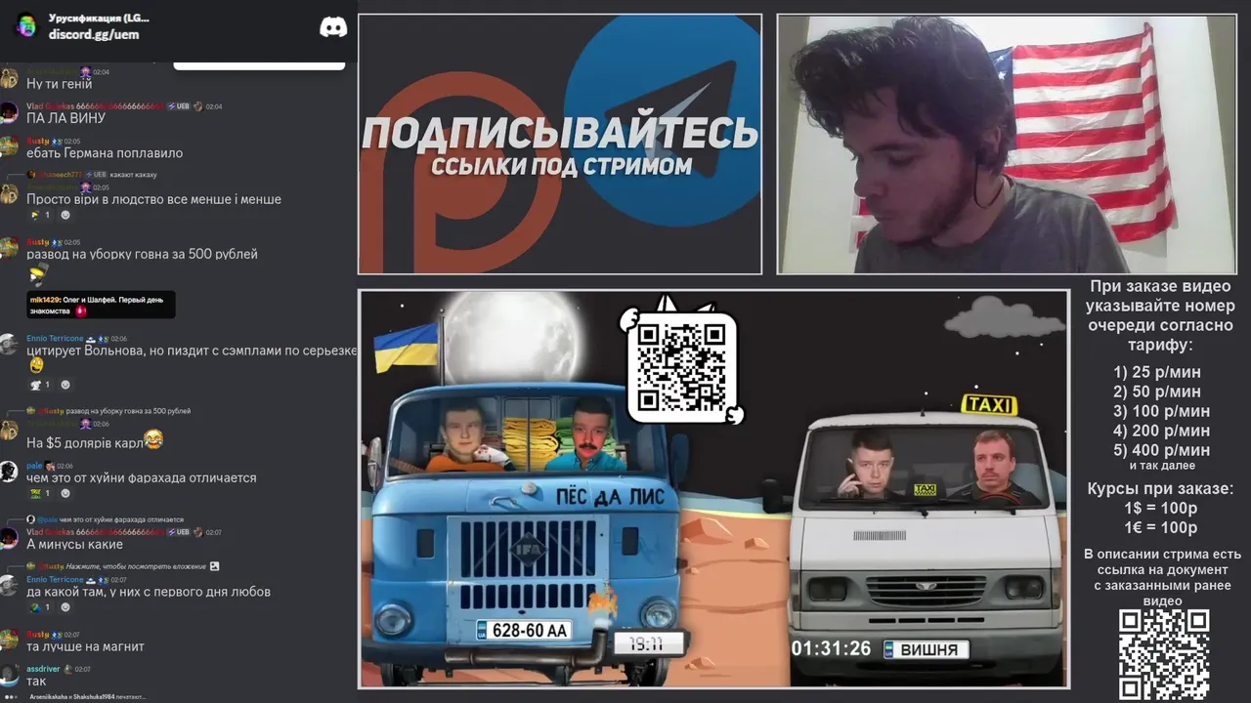The width and height of the screenshot is (1251, 703).
Task: Open Vlad's avatar beside ПА ЛА ВИНУ
Action: (x=9, y=112)
